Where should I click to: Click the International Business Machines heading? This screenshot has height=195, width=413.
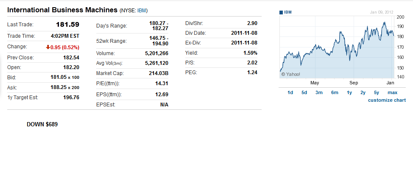[62, 10]
